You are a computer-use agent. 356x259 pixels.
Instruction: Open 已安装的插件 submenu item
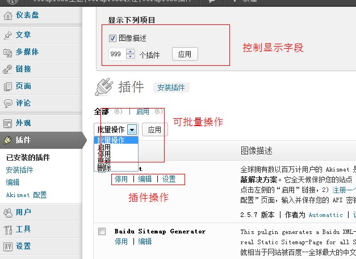(28, 157)
